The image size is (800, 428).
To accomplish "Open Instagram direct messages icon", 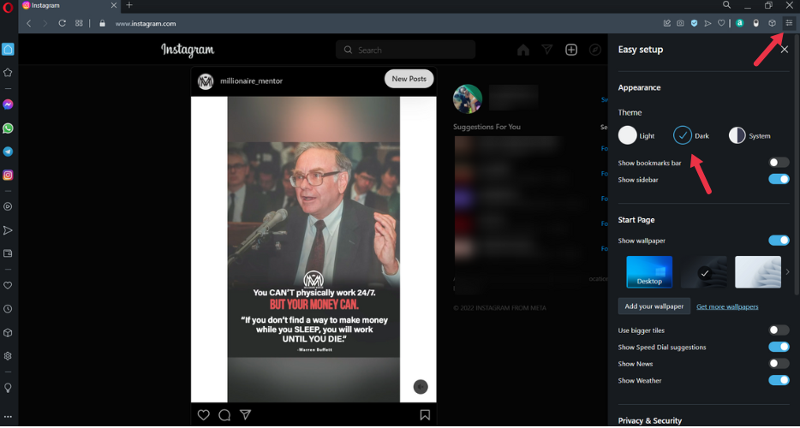I will click(547, 50).
